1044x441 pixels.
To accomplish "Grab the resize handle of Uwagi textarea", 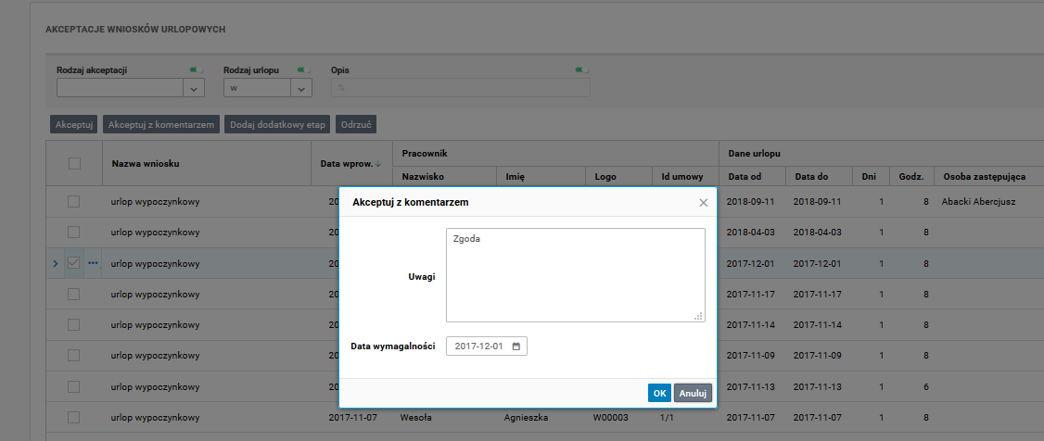I will [x=699, y=316].
